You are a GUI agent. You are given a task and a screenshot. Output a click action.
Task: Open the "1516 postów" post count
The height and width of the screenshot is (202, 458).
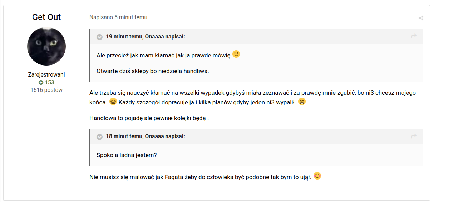pyautogui.click(x=46, y=90)
